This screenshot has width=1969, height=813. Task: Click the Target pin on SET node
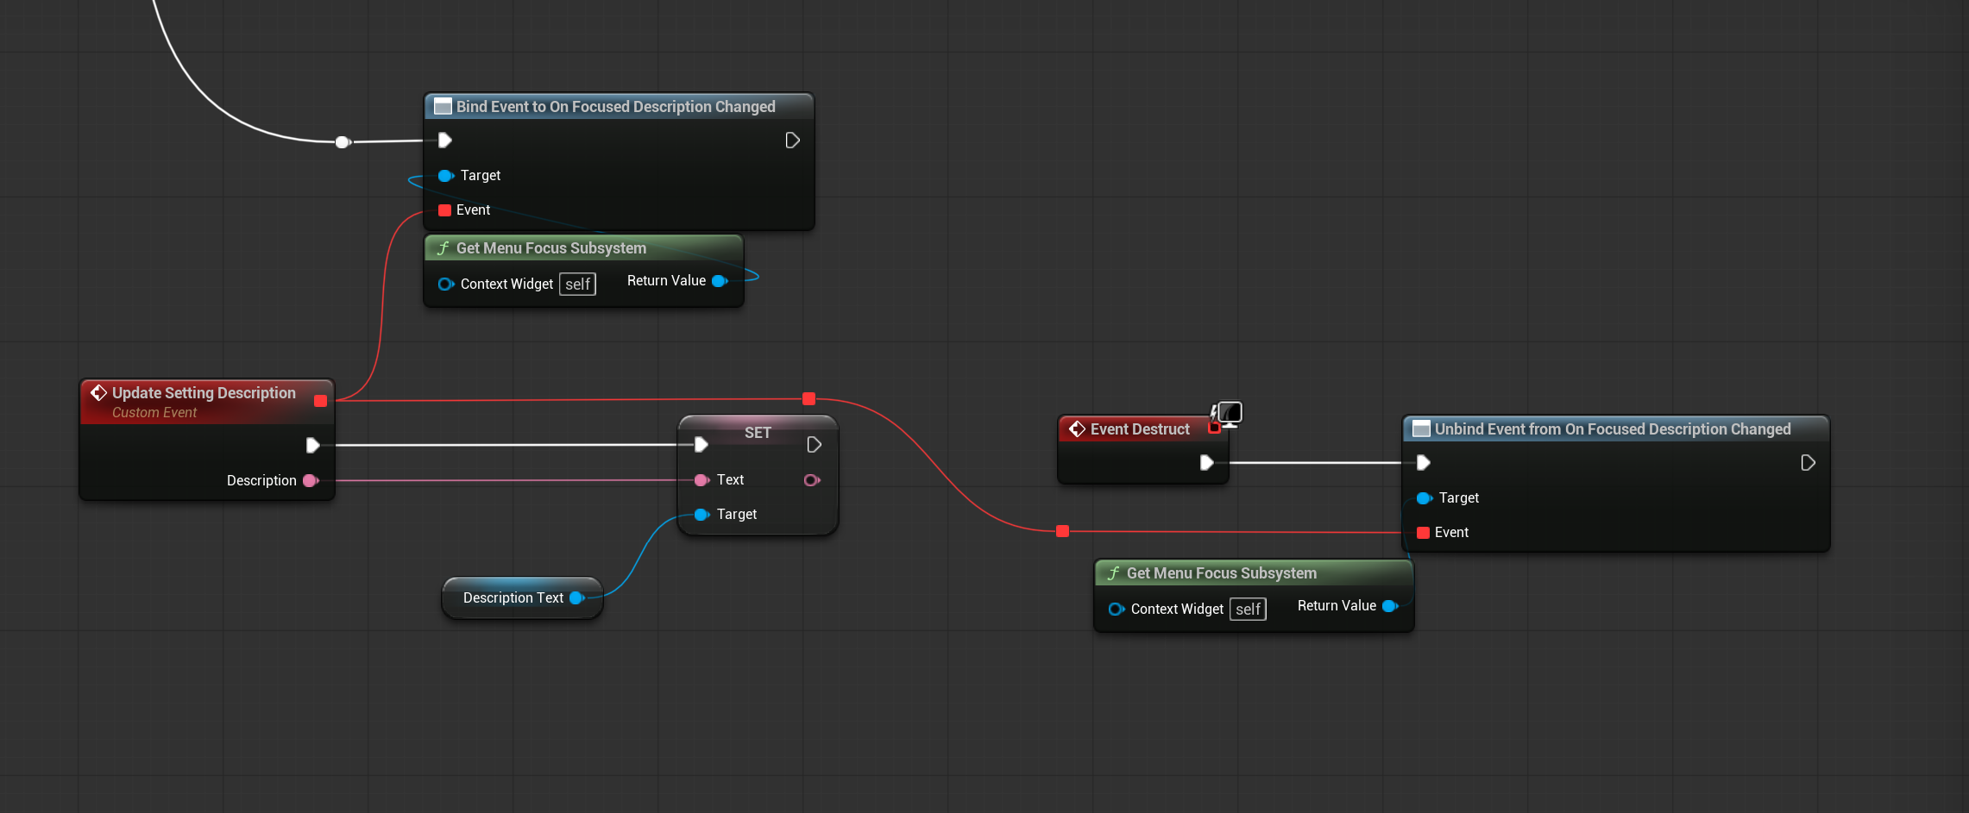click(702, 515)
